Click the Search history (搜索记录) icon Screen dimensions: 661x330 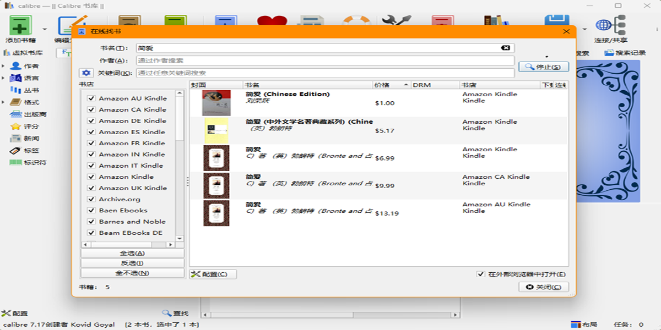coord(625,53)
